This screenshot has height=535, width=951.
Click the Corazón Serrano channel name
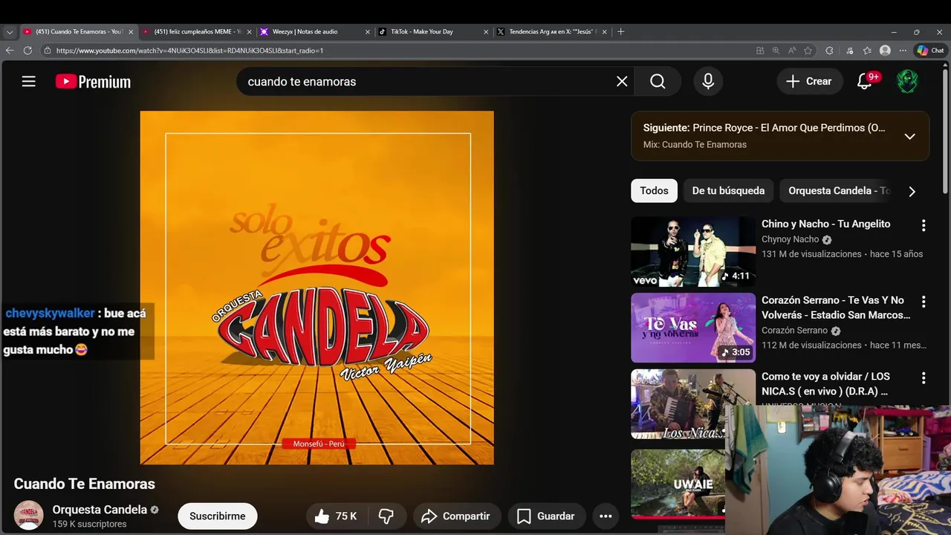794,331
